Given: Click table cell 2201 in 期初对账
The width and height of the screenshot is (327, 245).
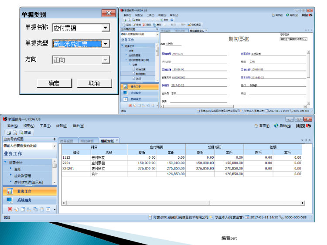Looking at the screenshot, I should [x=76, y=163].
